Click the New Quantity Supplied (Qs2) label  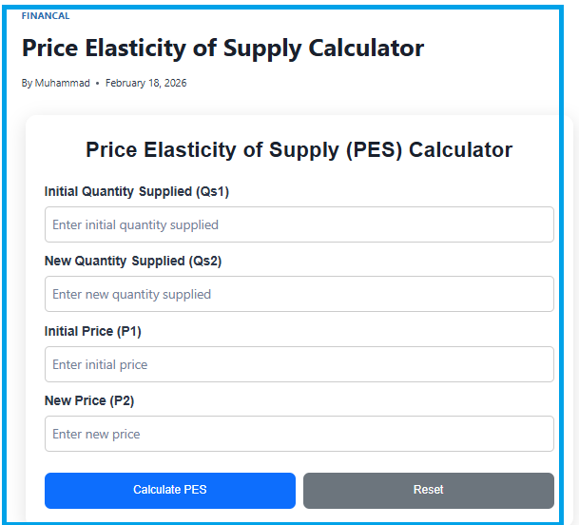(x=132, y=262)
